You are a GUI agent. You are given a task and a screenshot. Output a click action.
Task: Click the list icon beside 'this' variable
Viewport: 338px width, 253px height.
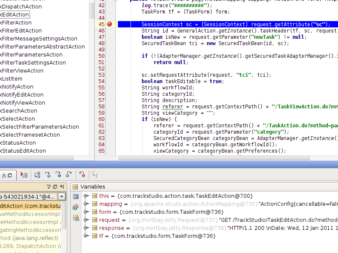[x=94, y=196]
